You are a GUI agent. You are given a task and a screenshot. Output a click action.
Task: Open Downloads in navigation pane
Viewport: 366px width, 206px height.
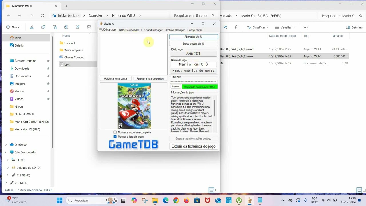pos(22,68)
